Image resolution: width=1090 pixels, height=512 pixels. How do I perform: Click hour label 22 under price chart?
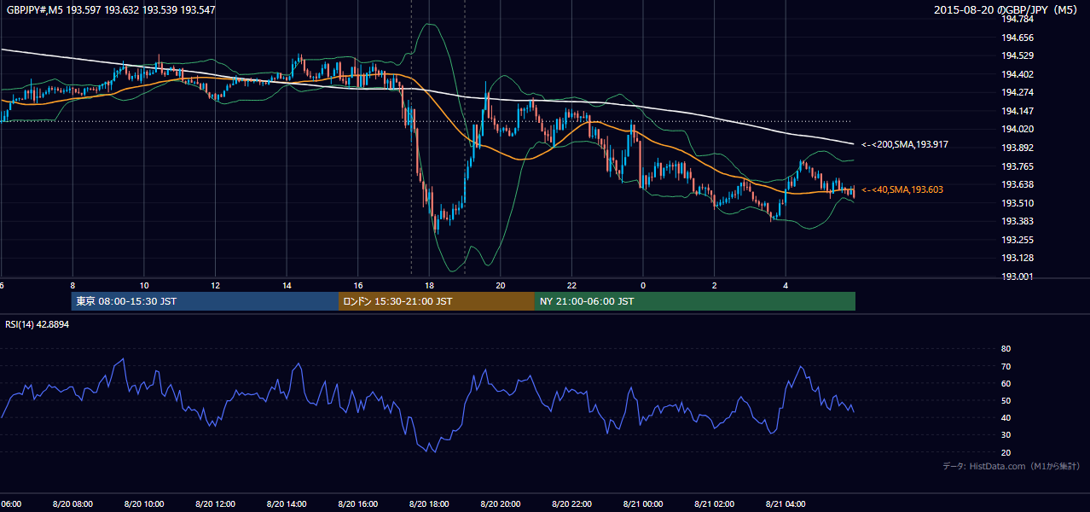click(x=571, y=285)
